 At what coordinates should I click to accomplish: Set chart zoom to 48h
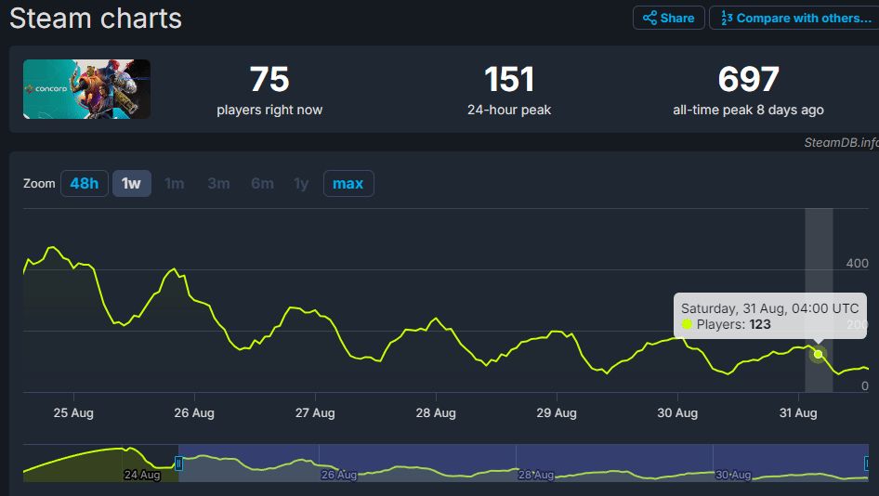(84, 183)
